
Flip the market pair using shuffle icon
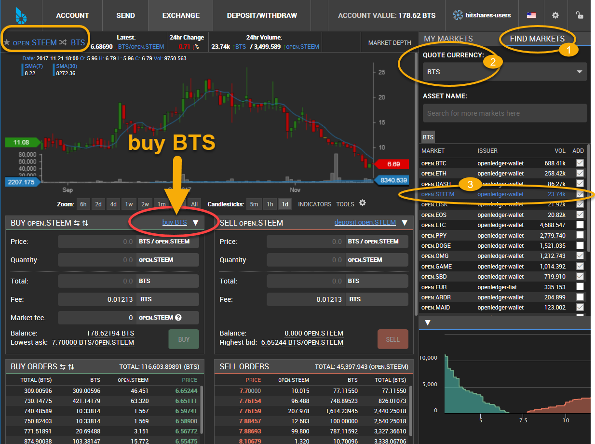point(63,42)
